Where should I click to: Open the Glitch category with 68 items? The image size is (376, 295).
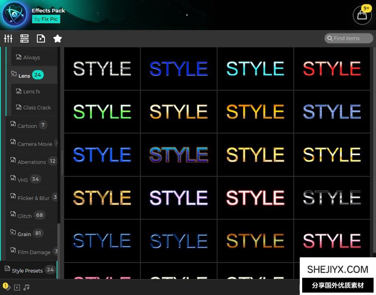(x=24, y=216)
